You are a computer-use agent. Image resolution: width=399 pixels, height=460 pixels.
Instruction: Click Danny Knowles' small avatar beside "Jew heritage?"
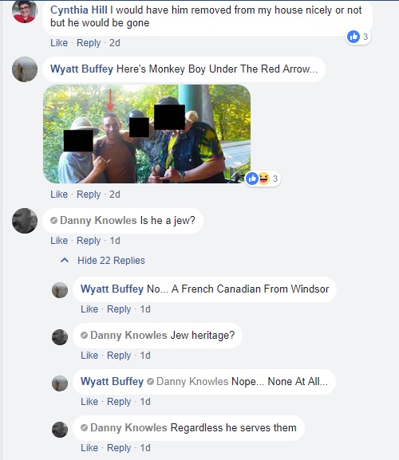pos(60,336)
